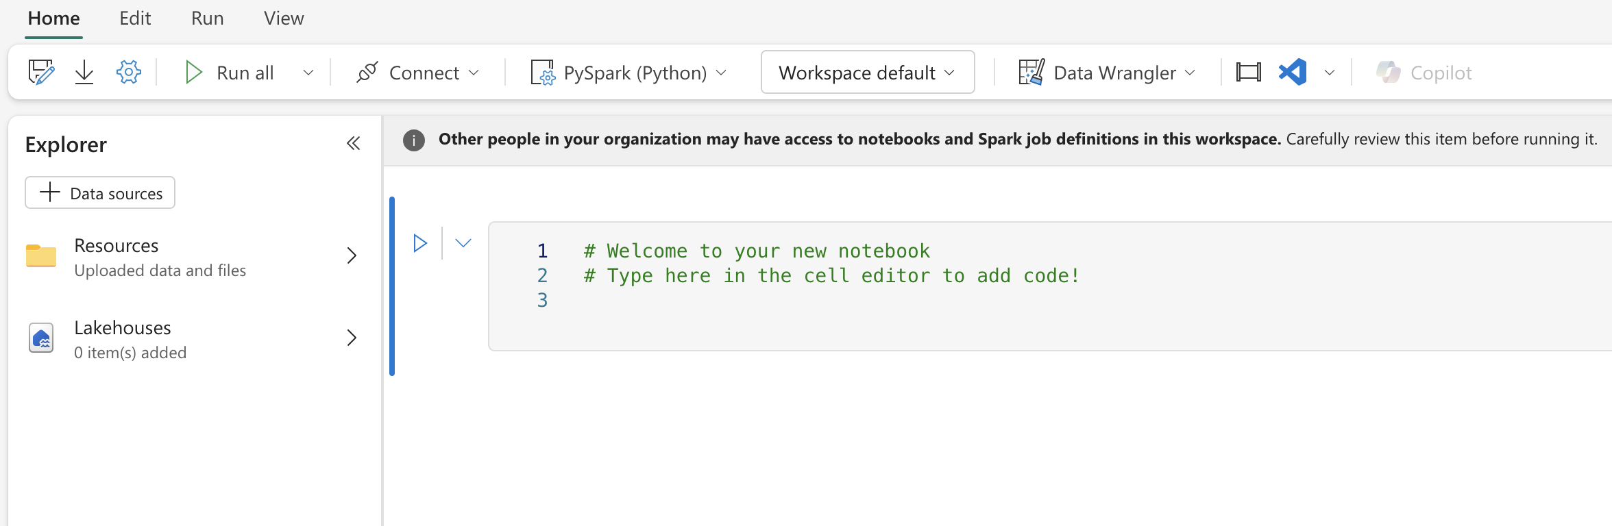Open the Run all dropdown arrow
The width and height of the screenshot is (1612, 526).
coord(308,73)
